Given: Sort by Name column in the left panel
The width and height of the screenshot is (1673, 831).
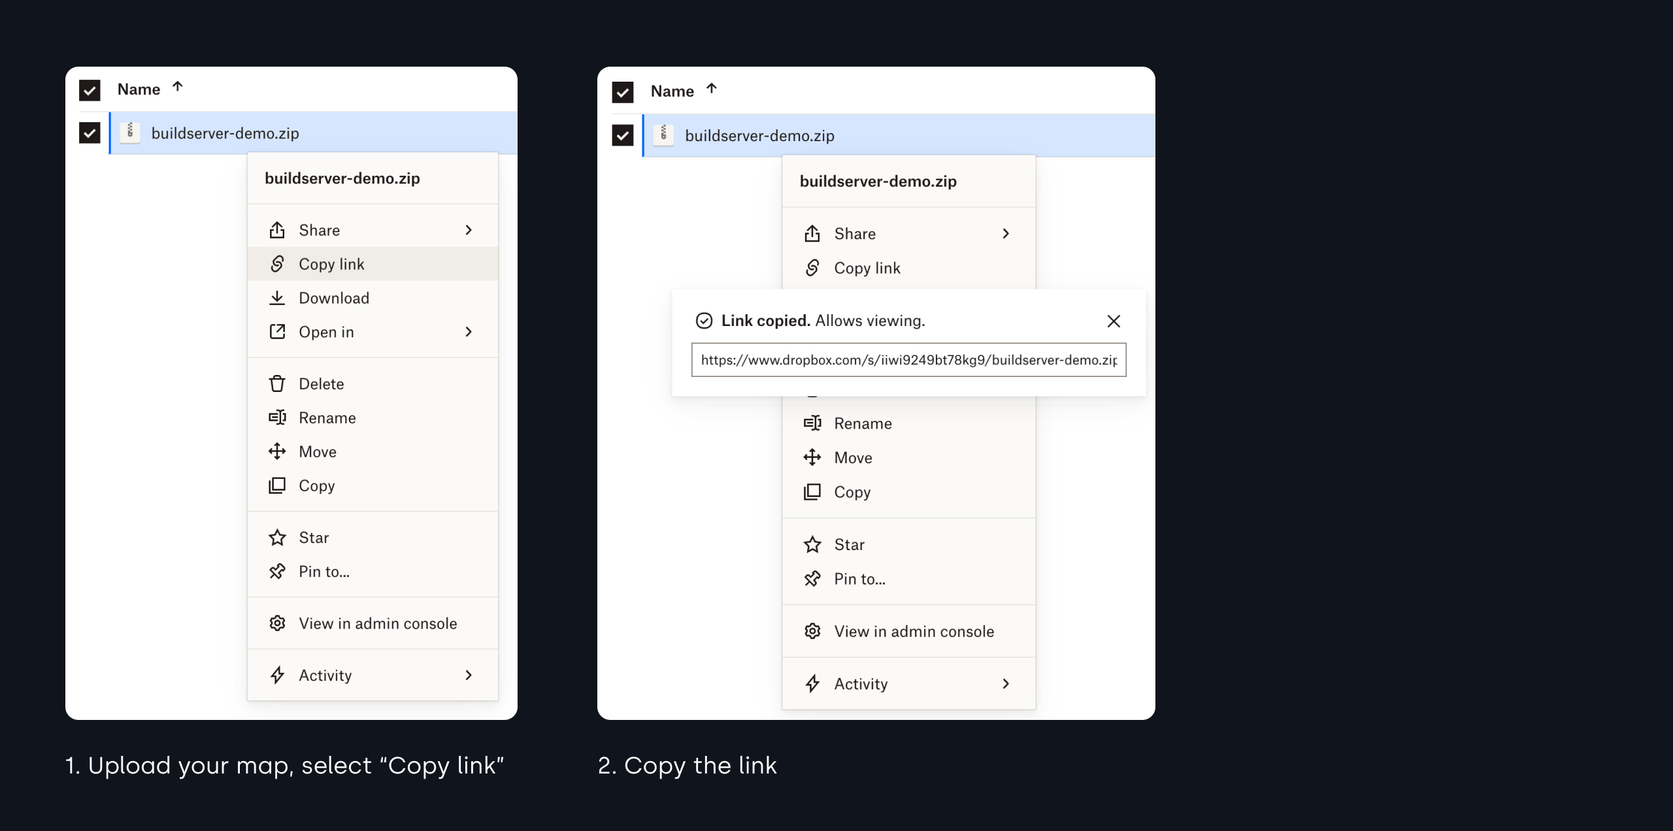Looking at the screenshot, I should 139,90.
